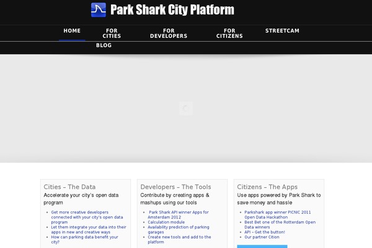This screenshot has height=248, width=372.
Task: Visit the Blog menu item
Action: click(104, 45)
